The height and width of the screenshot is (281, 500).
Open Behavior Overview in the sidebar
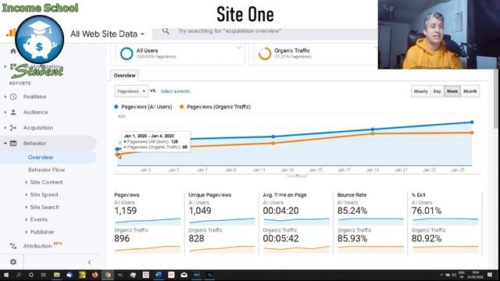41,158
